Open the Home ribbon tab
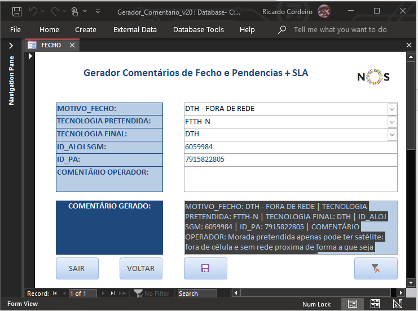The width and height of the screenshot is (418, 311). (49, 29)
